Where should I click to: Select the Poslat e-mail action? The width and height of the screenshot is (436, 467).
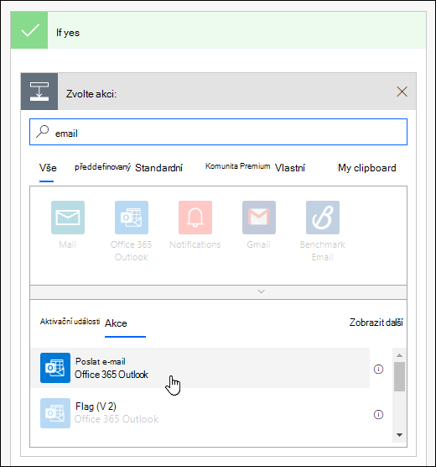200,368
